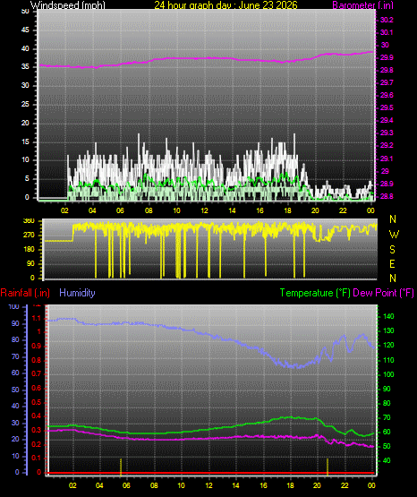This screenshot has width=417, height=497.
Task: Select the 18 hour label under humidity chart
Action: point(290,485)
